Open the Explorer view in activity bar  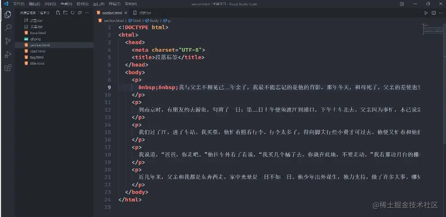8,14
